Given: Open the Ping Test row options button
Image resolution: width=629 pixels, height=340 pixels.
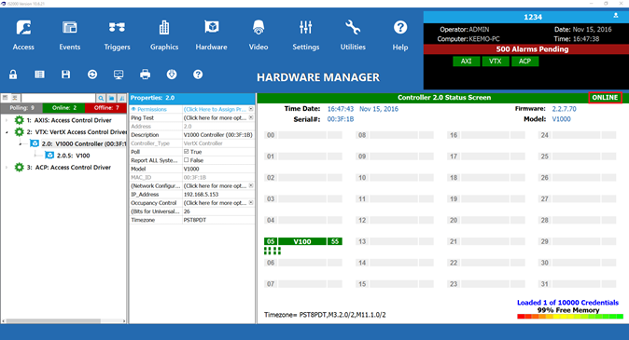Looking at the screenshot, I should 251,117.
